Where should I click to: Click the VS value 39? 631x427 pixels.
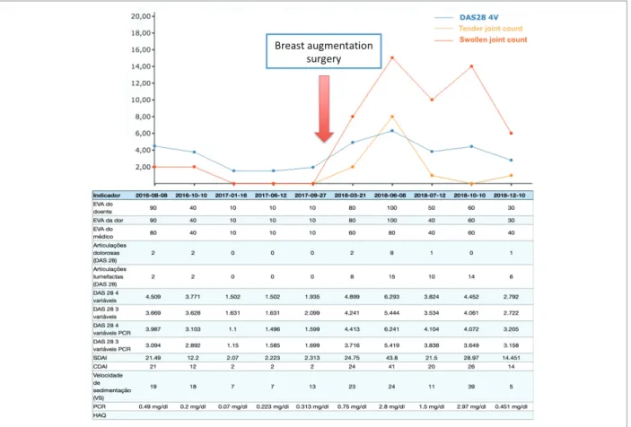pyautogui.click(x=471, y=387)
